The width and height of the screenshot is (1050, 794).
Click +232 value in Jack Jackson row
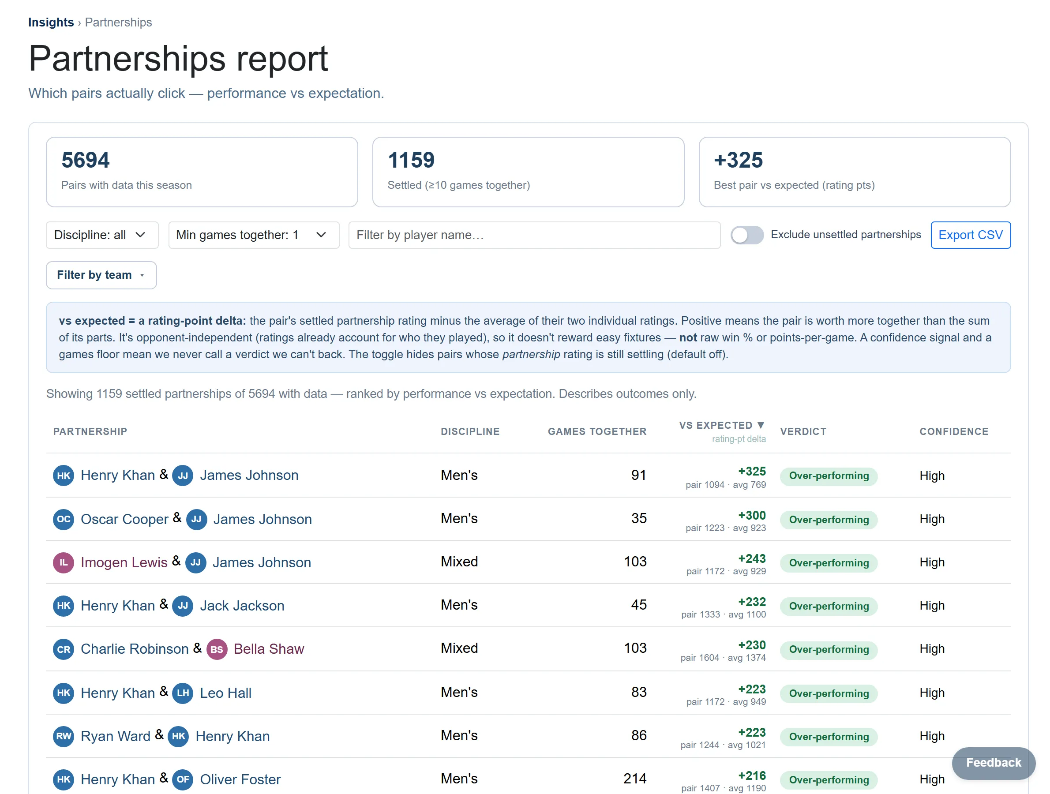[x=752, y=602]
